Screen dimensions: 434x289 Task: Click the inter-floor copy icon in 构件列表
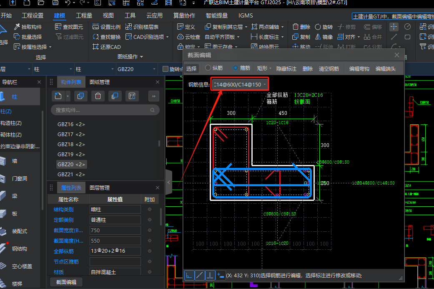pyautogui.click(x=115, y=96)
